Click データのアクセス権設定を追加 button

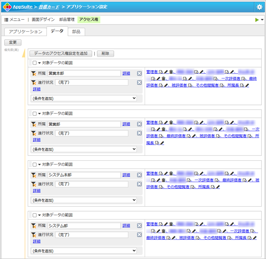coord(61,54)
